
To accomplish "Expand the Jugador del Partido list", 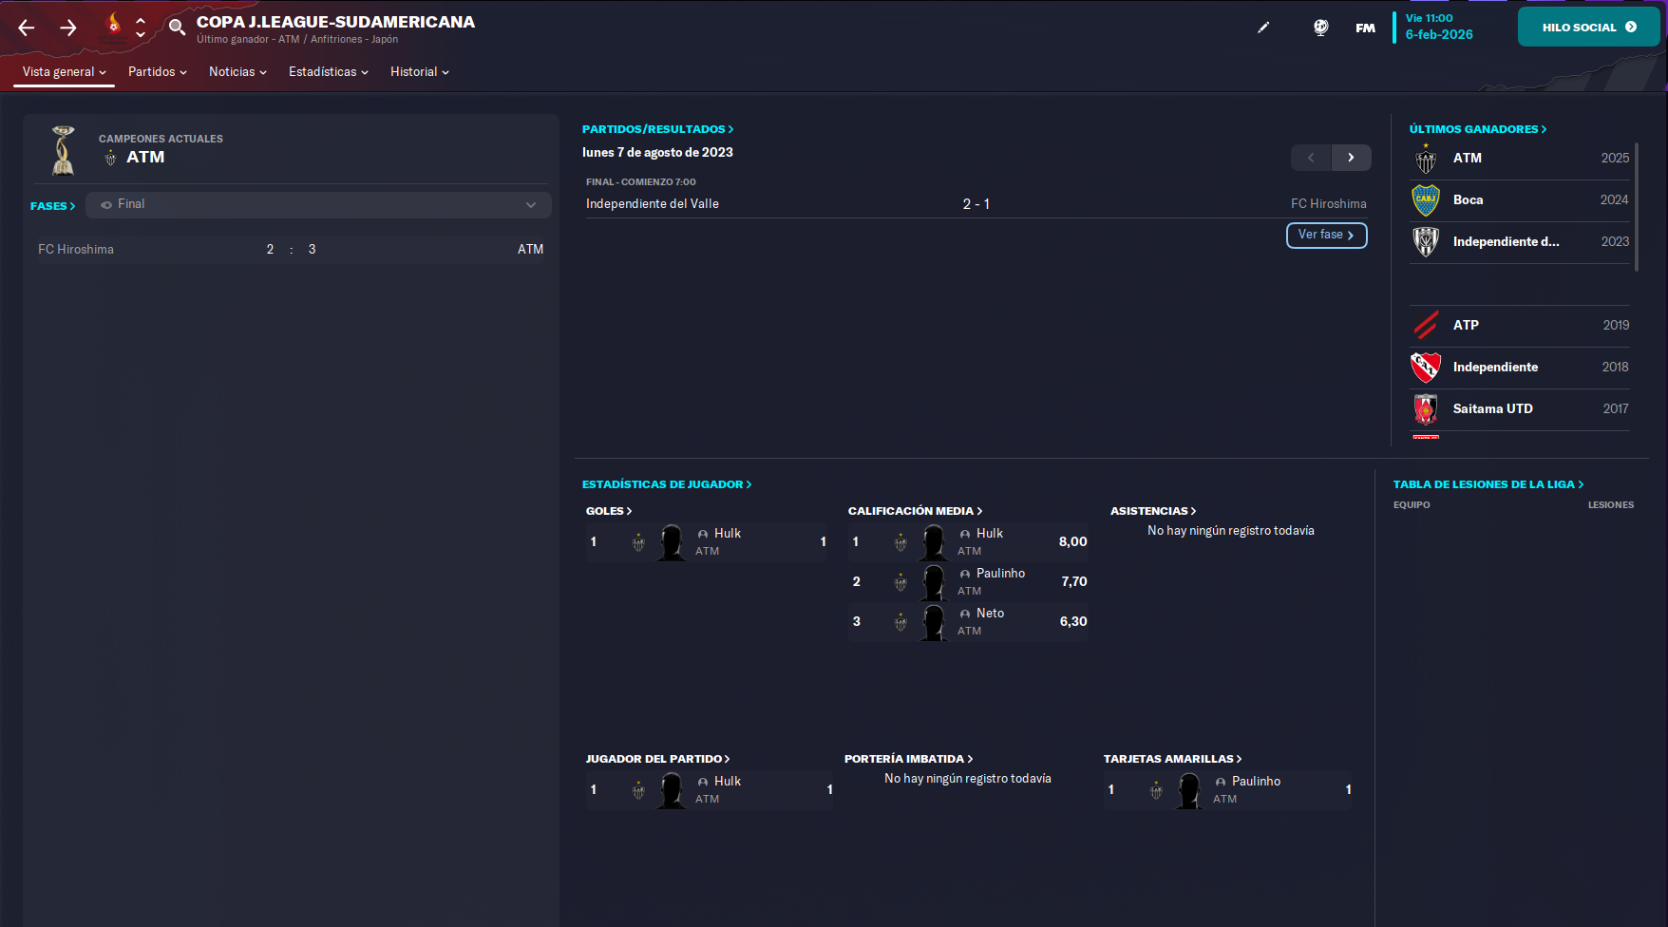I will 657,759.
